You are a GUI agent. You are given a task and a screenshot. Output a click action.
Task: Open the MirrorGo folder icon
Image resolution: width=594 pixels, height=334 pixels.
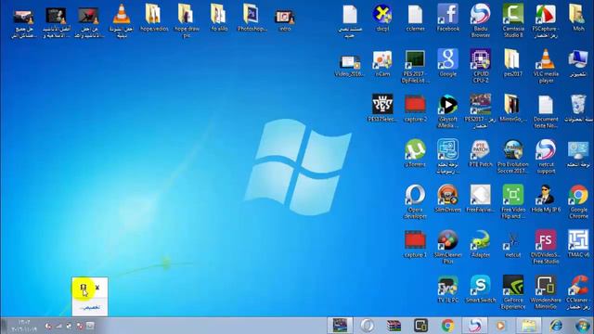tap(513, 108)
